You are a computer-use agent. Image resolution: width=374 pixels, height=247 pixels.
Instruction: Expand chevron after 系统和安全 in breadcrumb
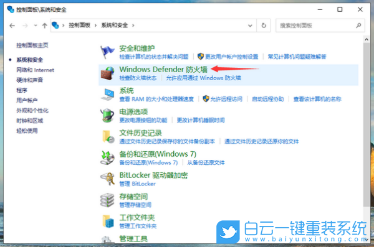coord(133,26)
